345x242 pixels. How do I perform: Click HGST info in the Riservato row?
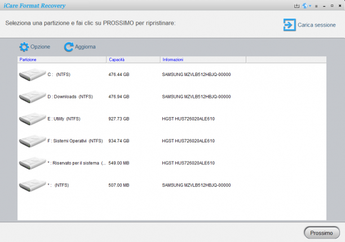(188, 163)
